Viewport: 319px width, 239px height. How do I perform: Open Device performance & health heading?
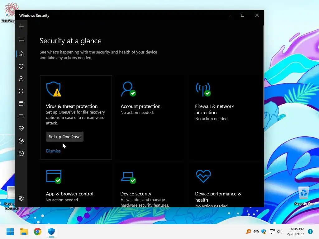click(x=218, y=197)
